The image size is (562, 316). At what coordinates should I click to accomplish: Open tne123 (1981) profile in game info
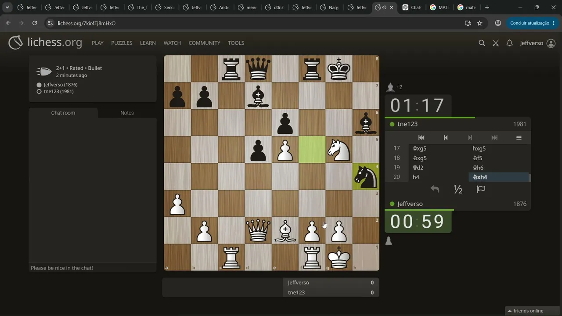pyautogui.click(x=58, y=91)
